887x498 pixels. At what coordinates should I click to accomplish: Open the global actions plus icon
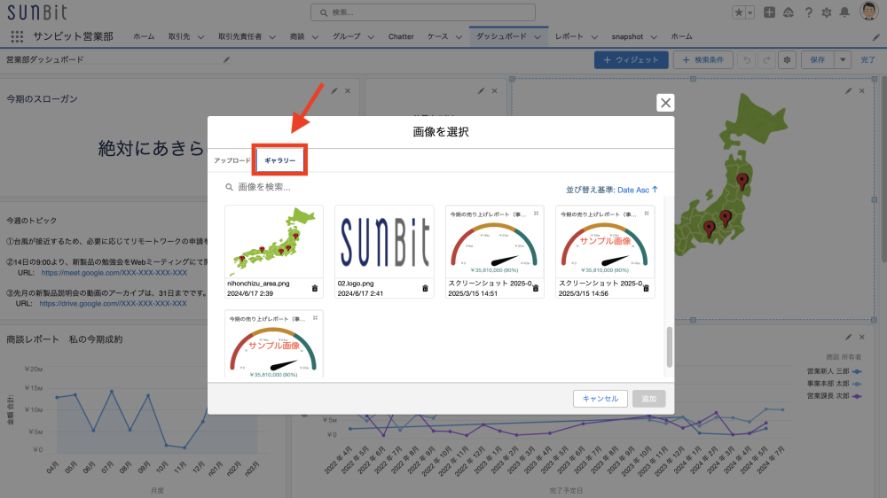(769, 12)
